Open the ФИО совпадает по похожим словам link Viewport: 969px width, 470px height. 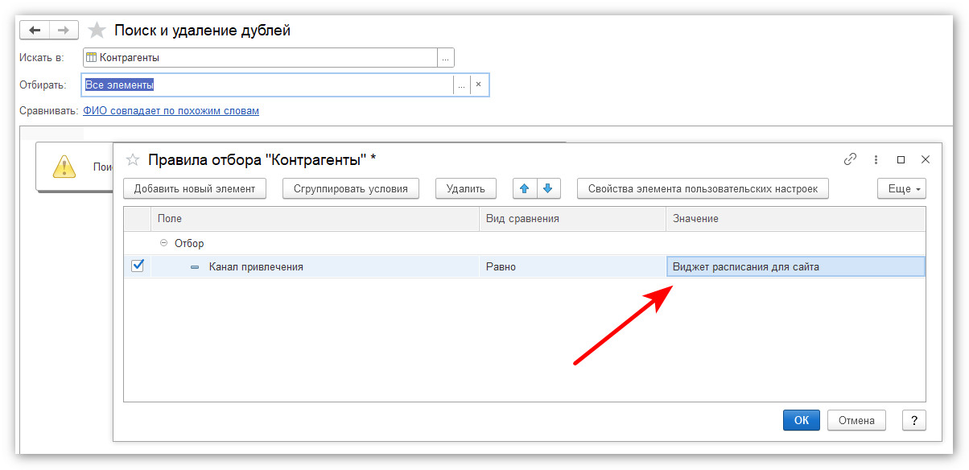pyautogui.click(x=171, y=111)
